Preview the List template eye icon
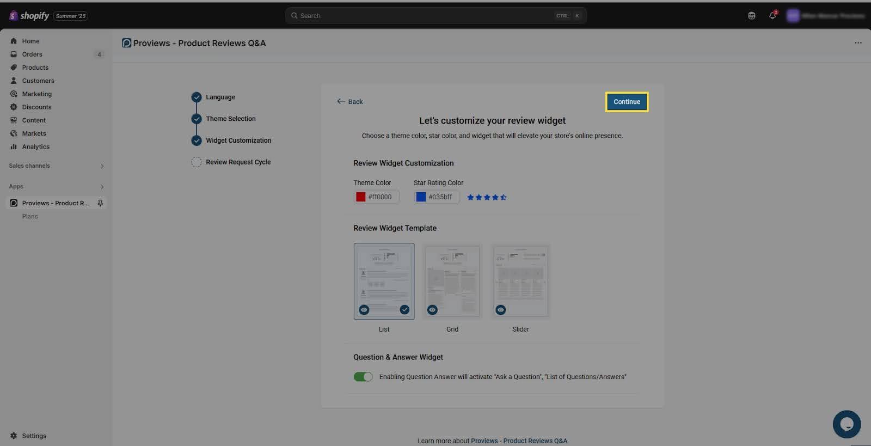Screen dimensions: 871x446 tap(364, 310)
